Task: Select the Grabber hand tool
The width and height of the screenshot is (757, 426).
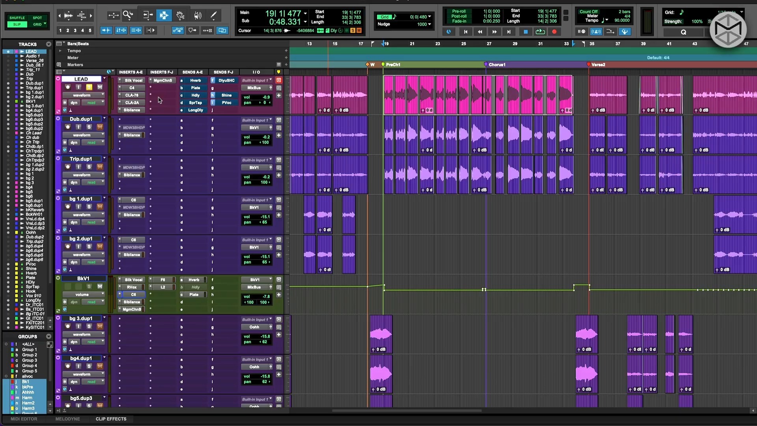Action: click(181, 15)
